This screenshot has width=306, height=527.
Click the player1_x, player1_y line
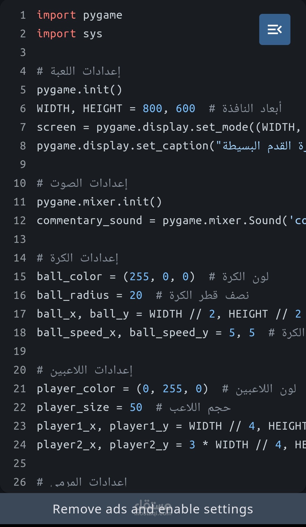click(171, 426)
